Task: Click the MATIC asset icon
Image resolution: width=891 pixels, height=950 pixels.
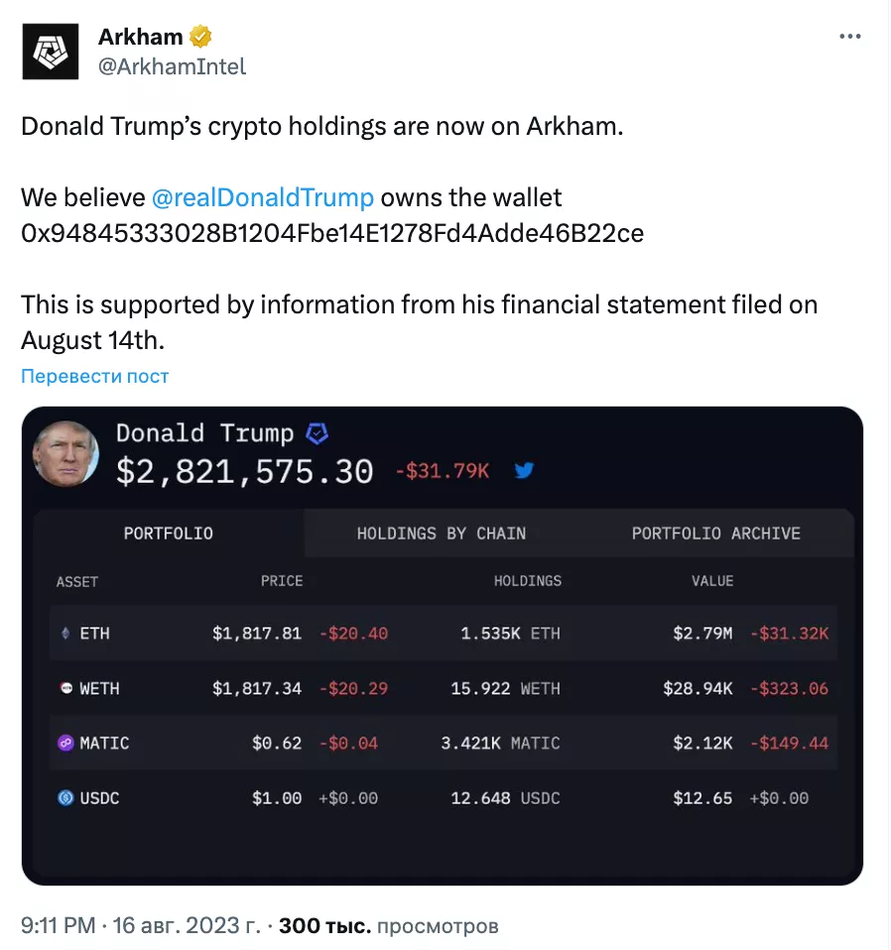Action: (66, 743)
